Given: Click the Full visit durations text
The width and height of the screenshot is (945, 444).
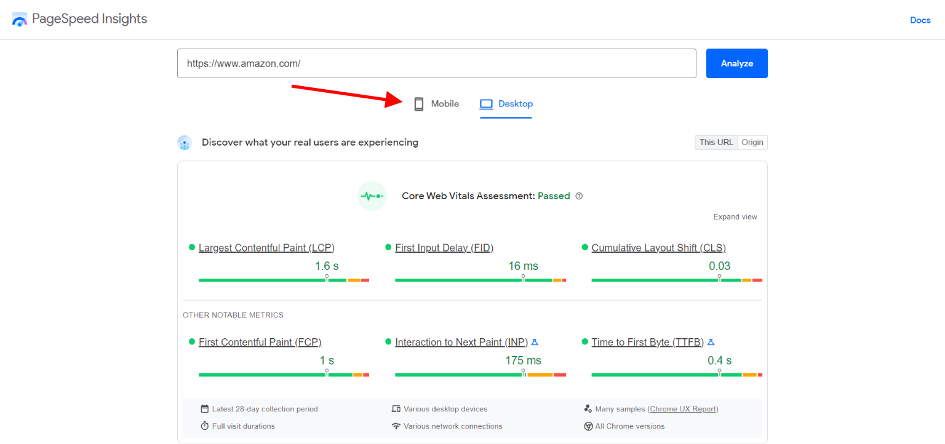Looking at the screenshot, I should 244,426.
